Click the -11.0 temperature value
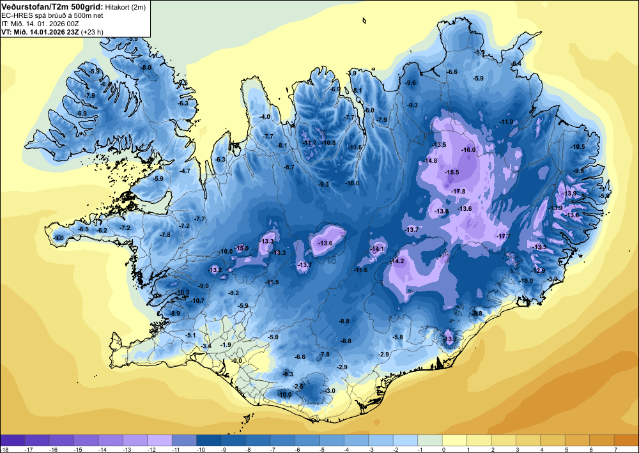Screen dimensions: 639x453 tap(506, 122)
